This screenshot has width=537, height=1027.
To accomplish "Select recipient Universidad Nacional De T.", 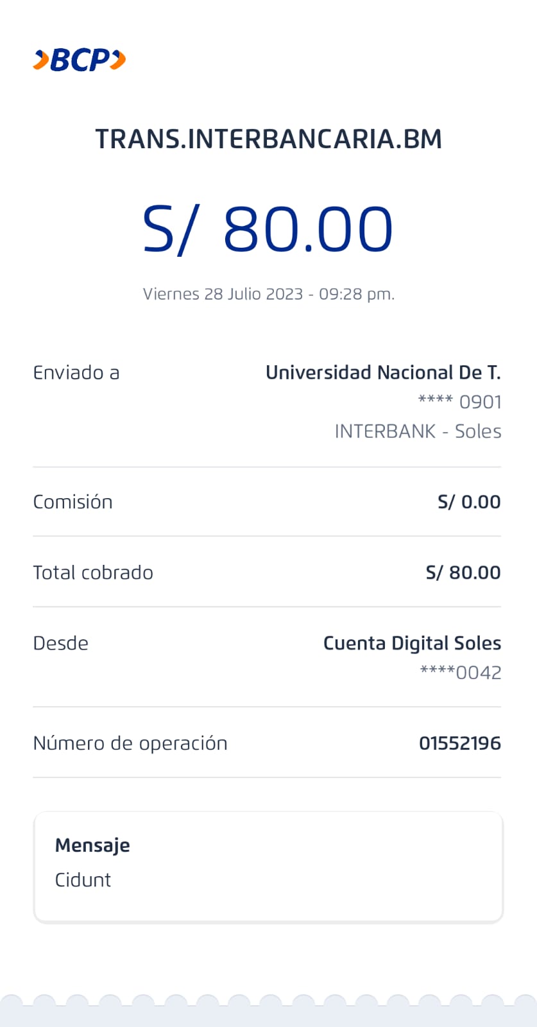I will [383, 373].
